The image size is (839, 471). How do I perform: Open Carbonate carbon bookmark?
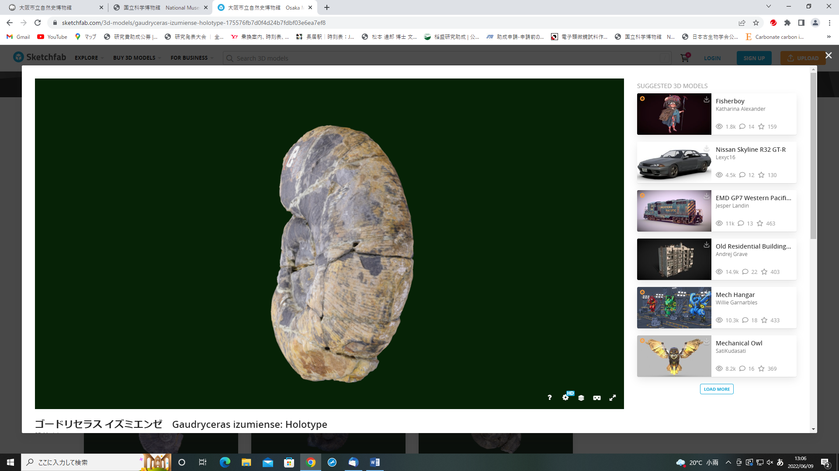[x=775, y=37]
